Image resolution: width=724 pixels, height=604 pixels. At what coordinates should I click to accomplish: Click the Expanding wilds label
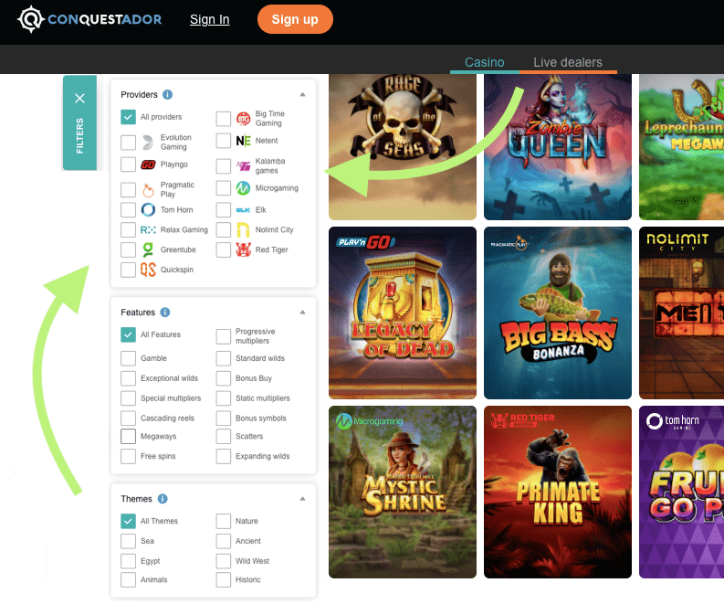click(263, 456)
